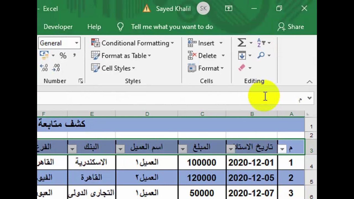Screen dimensions: 354x199
Task: Open the Delete dropdown arrow
Action: tap(223, 56)
